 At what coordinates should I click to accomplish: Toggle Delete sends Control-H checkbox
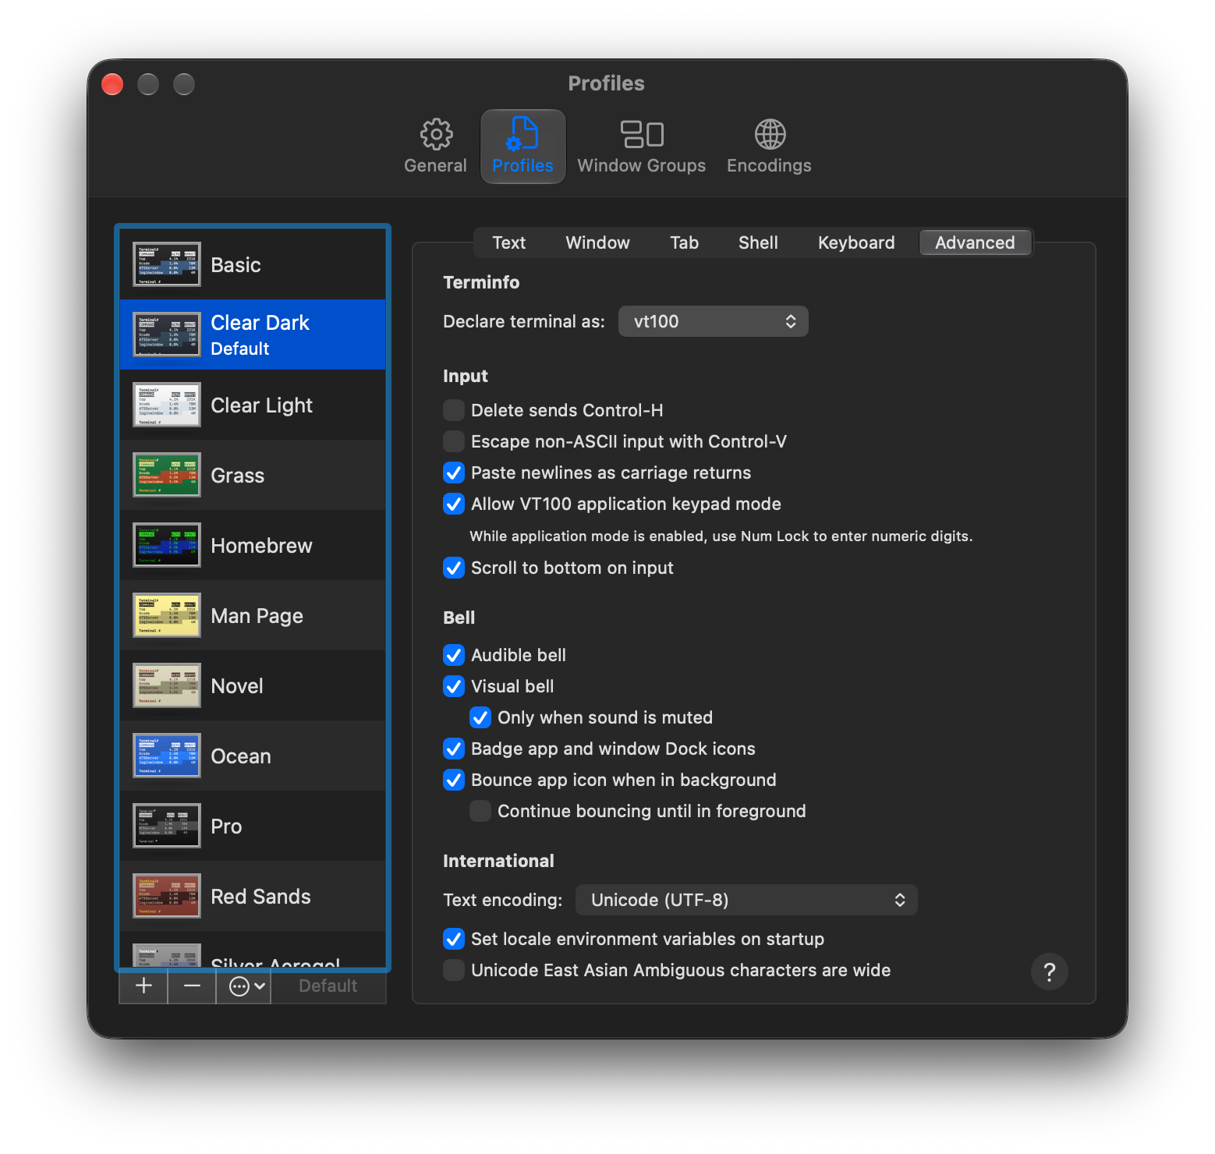pyautogui.click(x=454, y=410)
